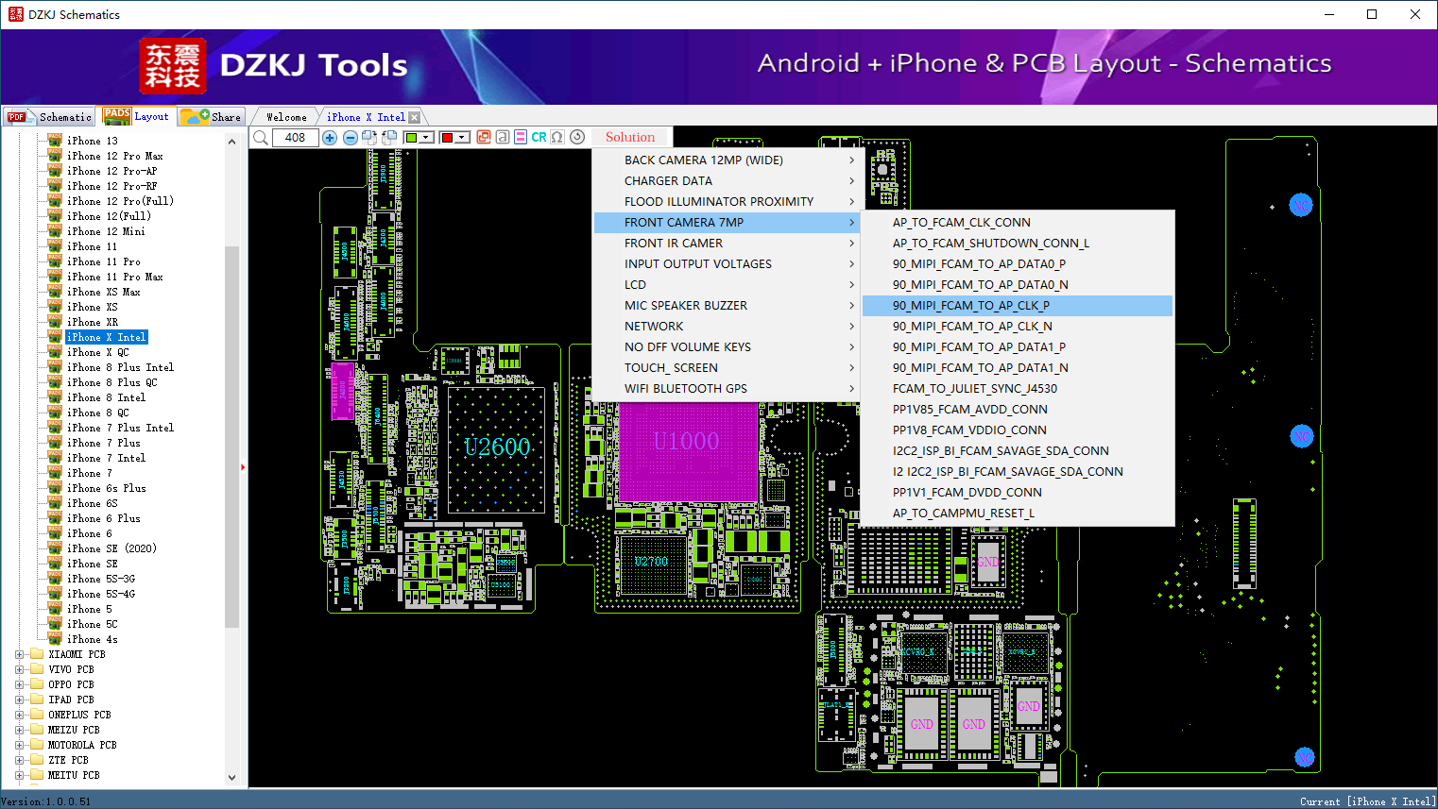The height and width of the screenshot is (809, 1438).
Task: Click the zoom value field showing 408
Action: 295,138
